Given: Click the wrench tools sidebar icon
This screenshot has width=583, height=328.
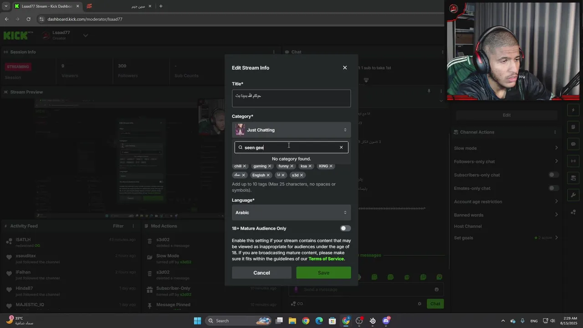Looking at the screenshot, I should pos(573,195).
